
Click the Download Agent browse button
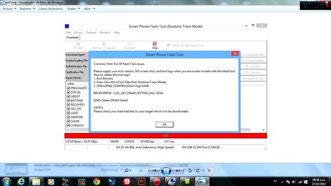(x=253, y=55)
